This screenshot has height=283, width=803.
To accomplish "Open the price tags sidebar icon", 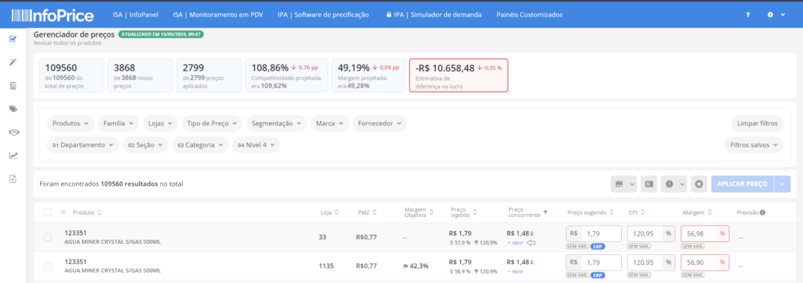I will [13, 108].
